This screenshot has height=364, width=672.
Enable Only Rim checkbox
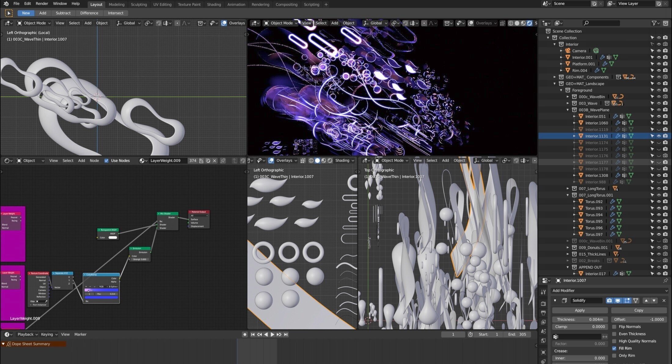pyautogui.click(x=614, y=355)
